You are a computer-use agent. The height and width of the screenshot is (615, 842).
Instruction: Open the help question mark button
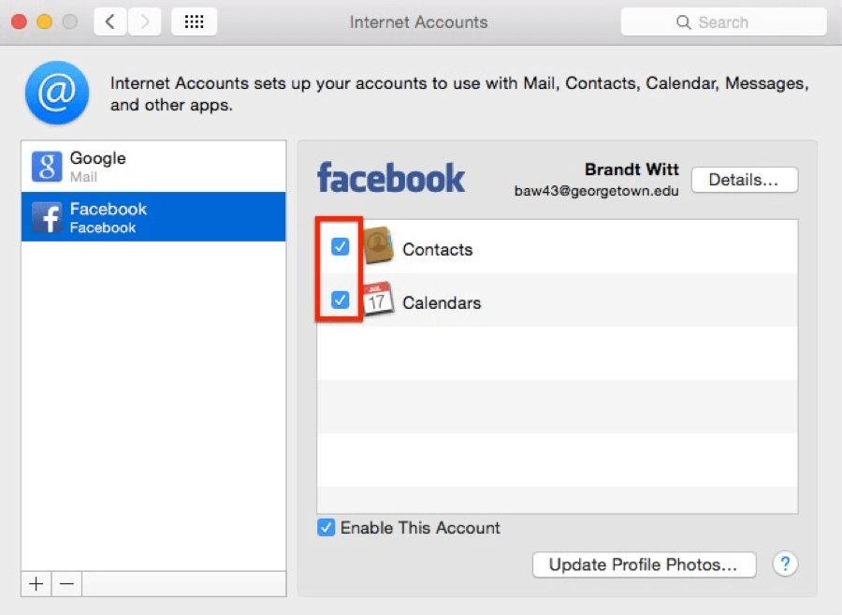(785, 564)
